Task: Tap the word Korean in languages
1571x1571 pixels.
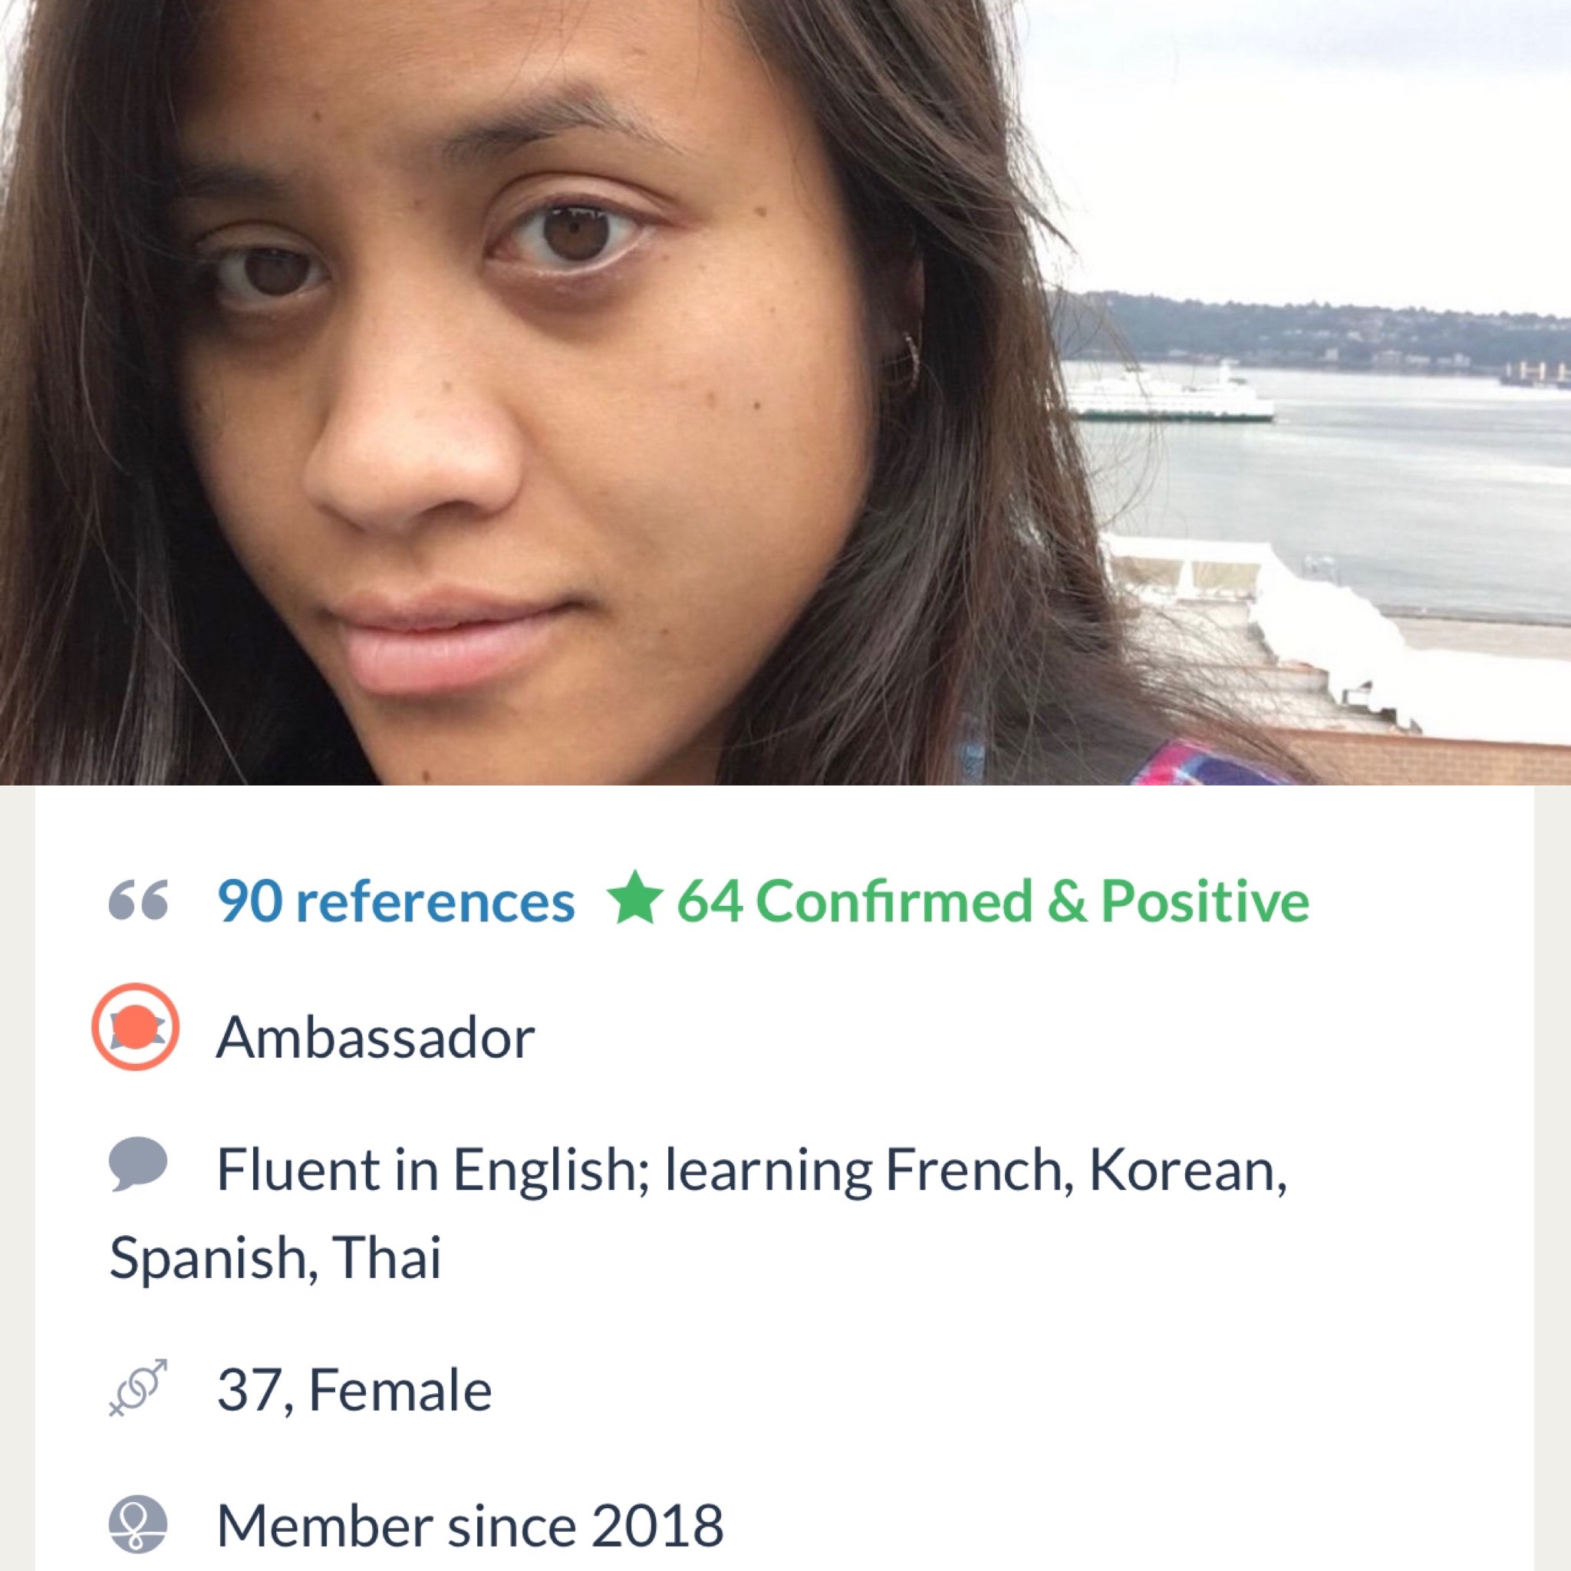Action: tap(1187, 1170)
